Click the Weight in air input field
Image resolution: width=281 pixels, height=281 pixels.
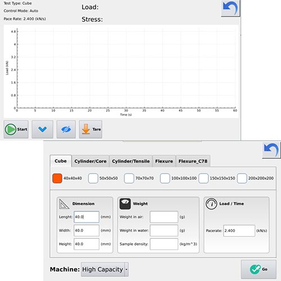(x=164, y=217)
